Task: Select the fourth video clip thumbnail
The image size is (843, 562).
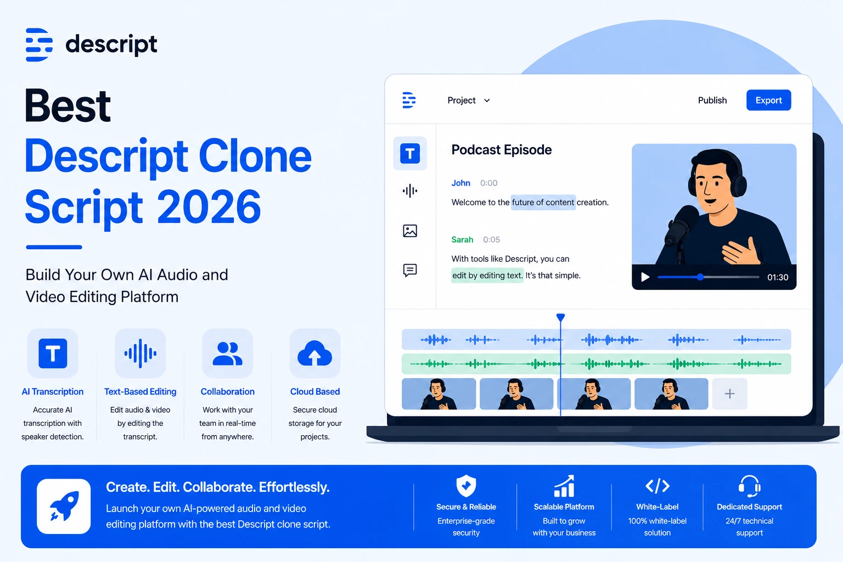Action: click(671, 394)
